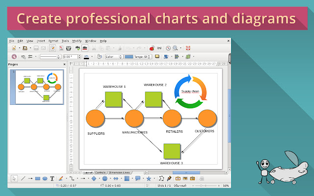Select page 1 thumbnail in Pages panel

(x=39, y=87)
